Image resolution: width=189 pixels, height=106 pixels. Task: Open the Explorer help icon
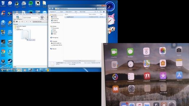pyautogui.click(x=104, y=12)
